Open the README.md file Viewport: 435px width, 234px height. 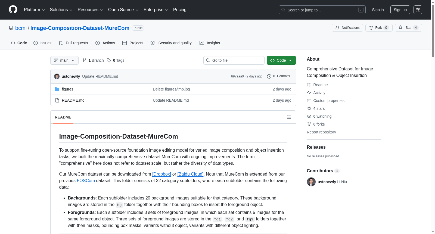73,100
